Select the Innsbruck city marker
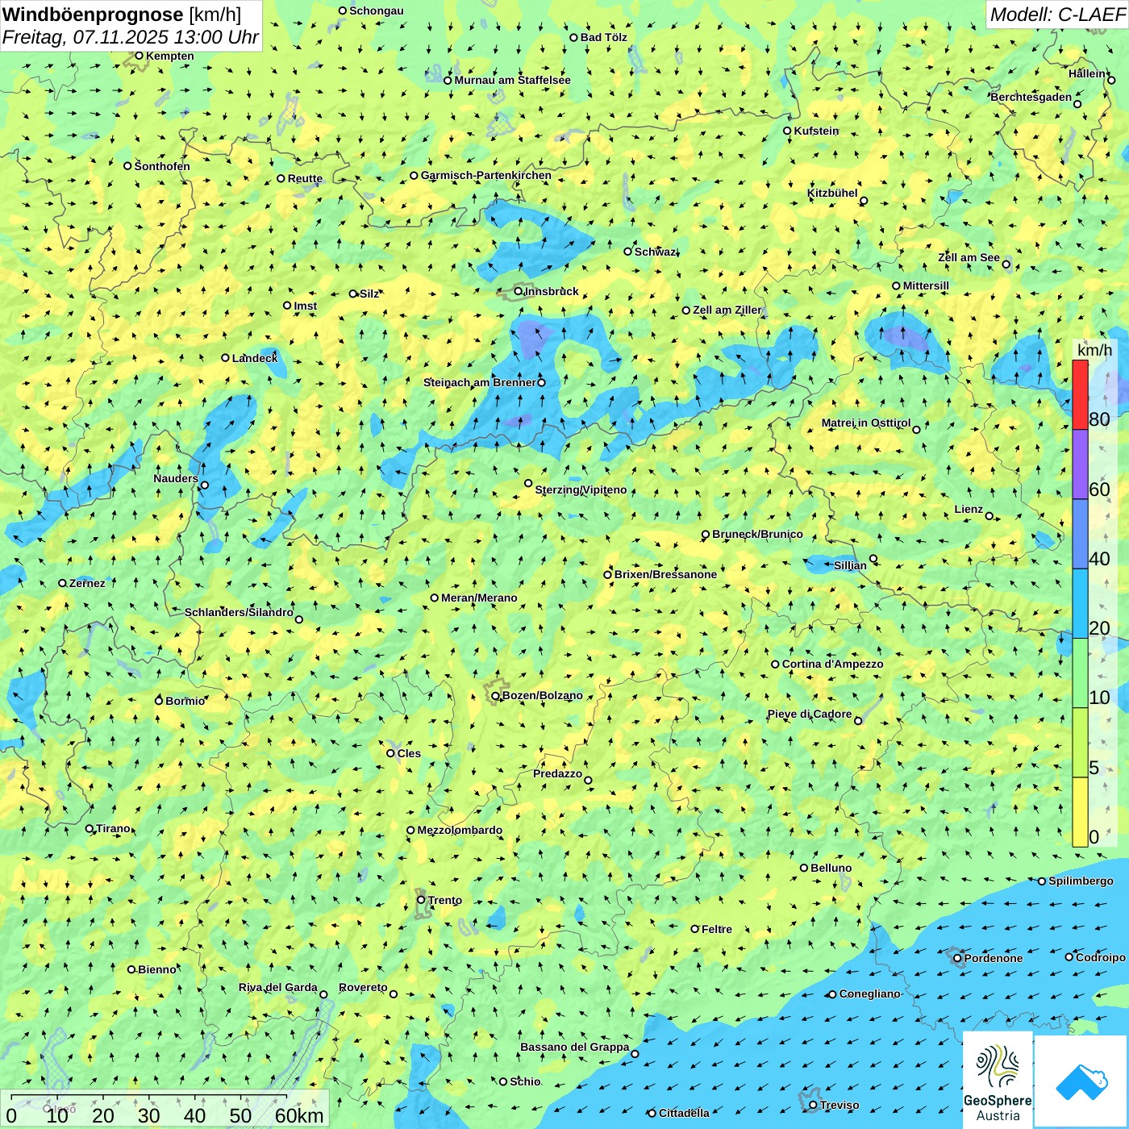This screenshot has width=1129, height=1129. [519, 291]
